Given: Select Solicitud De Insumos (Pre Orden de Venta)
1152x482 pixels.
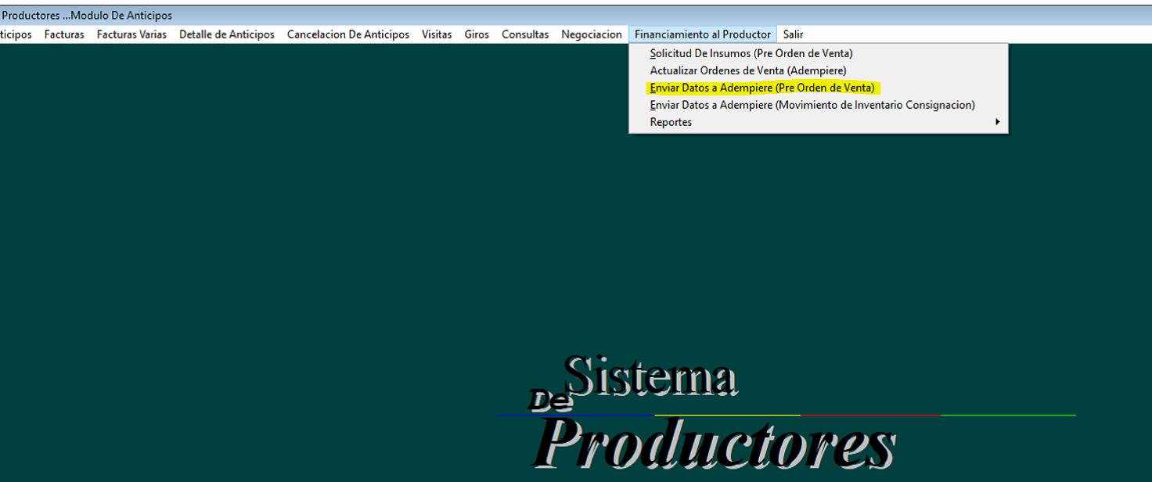Looking at the screenshot, I should tap(819, 53).
